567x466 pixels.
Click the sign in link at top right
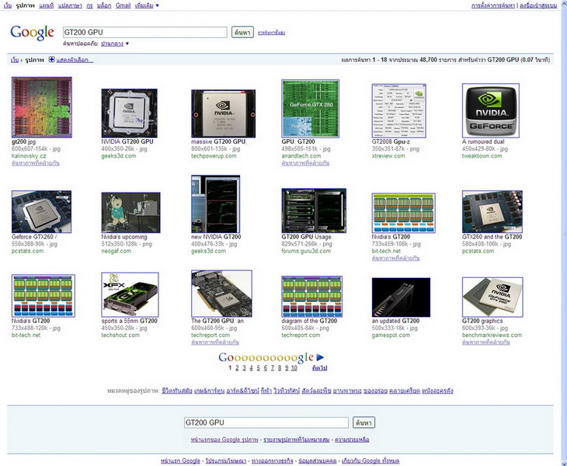[x=538, y=5]
